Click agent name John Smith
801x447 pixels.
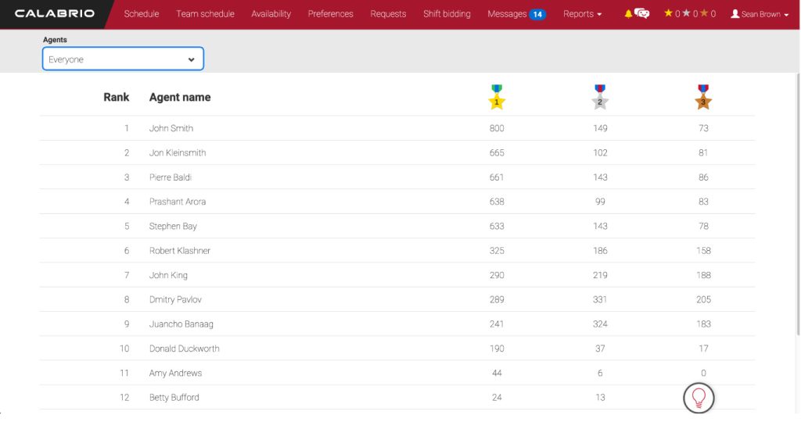(x=171, y=128)
